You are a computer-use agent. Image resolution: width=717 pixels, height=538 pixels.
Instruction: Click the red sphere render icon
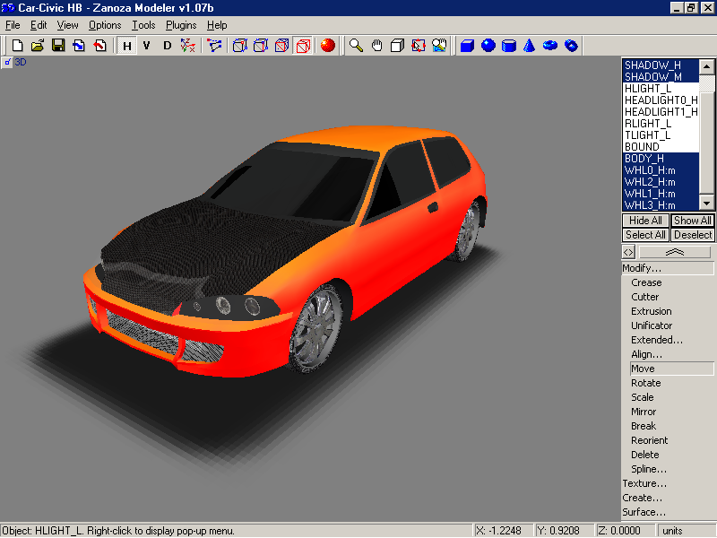pos(327,45)
